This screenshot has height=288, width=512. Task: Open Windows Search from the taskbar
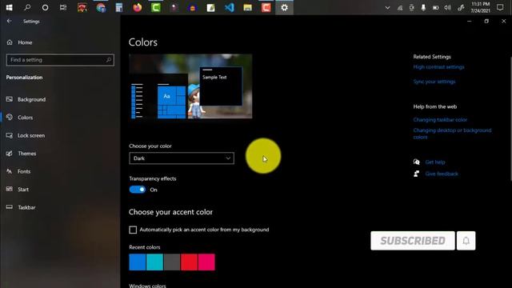pos(27,7)
